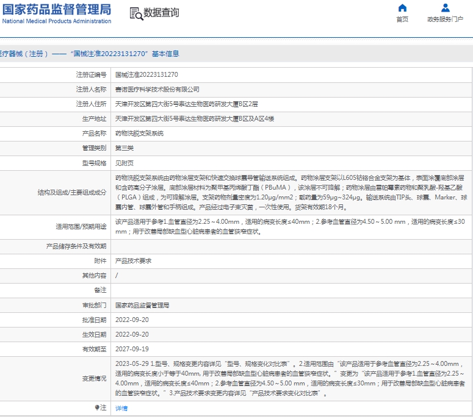The image size is (473, 419).
Task: Click the 首页 text link
Action: point(402,20)
